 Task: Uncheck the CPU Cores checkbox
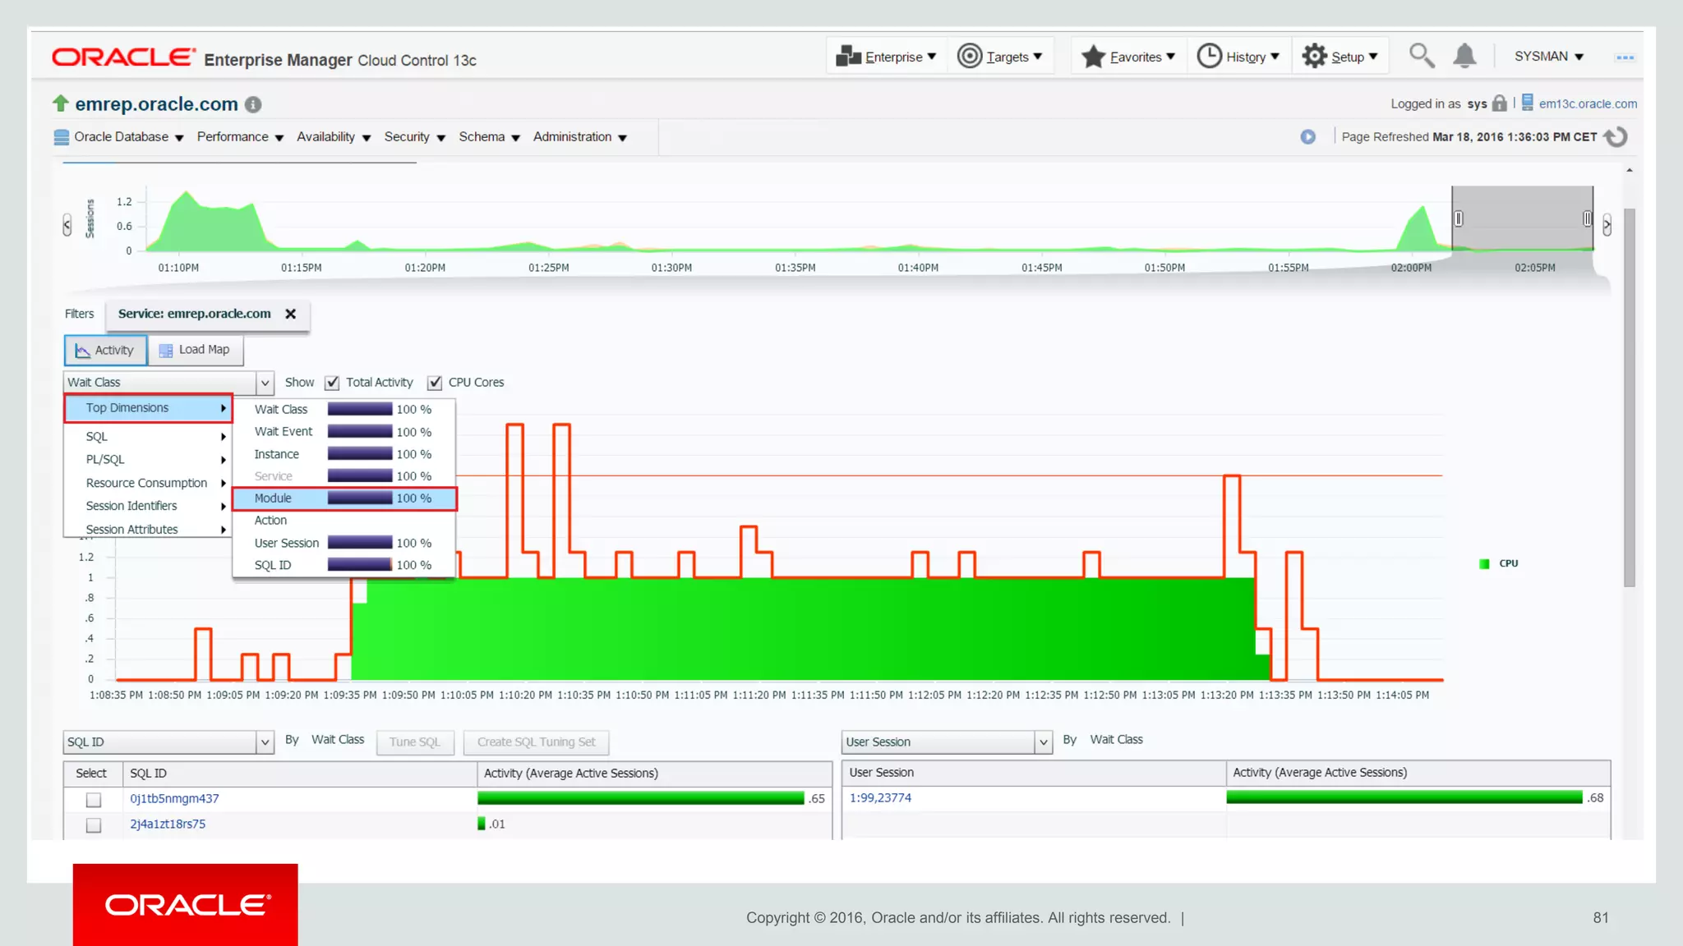[x=435, y=383]
